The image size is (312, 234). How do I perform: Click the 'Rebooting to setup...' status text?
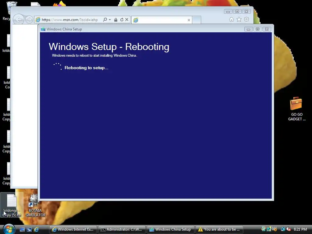point(86,68)
